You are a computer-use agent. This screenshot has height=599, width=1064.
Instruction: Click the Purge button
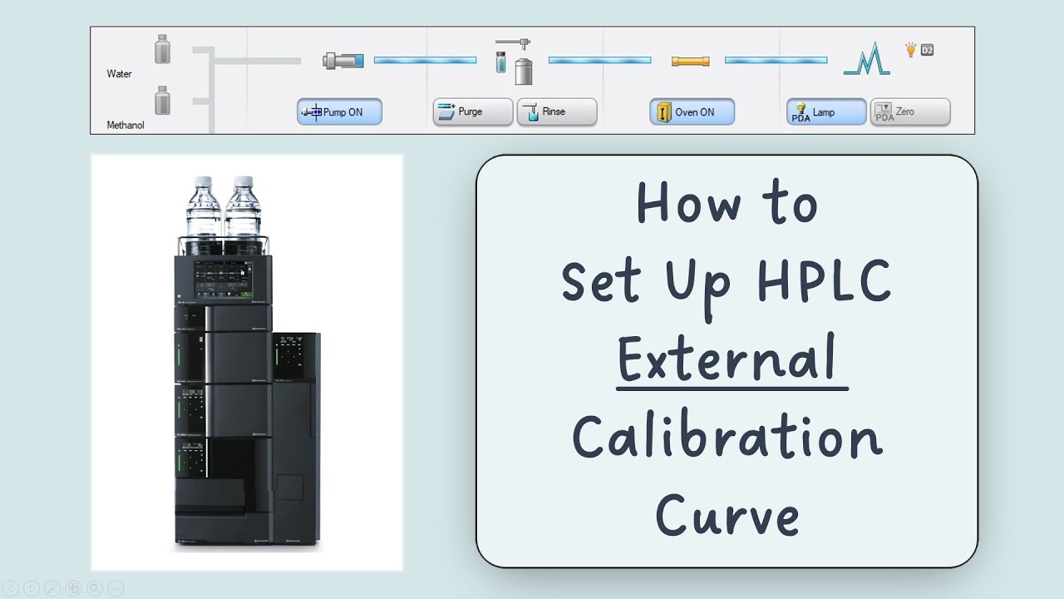point(472,111)
